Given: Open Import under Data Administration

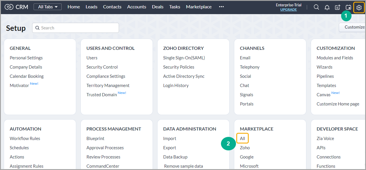Looking at the screenshot, I should [170, 139].
